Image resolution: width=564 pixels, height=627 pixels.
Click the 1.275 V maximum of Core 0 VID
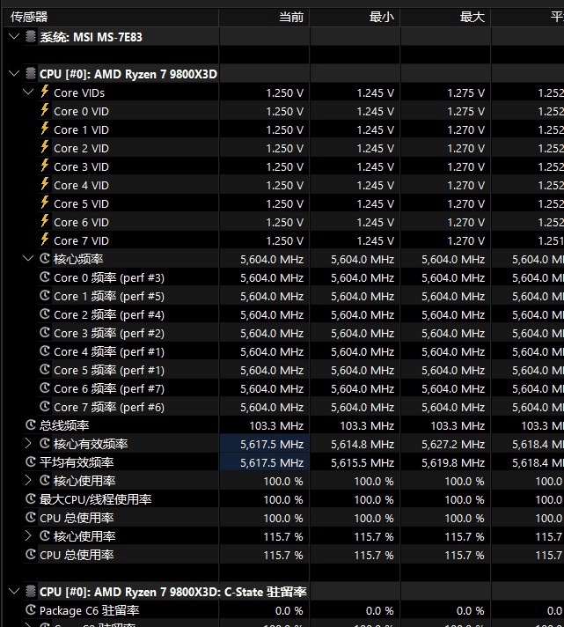[465, 111]
